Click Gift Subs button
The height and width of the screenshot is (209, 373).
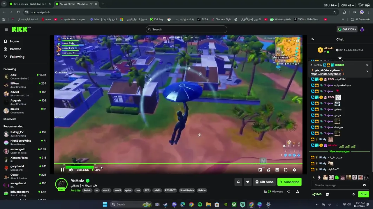tap(264, 182)
